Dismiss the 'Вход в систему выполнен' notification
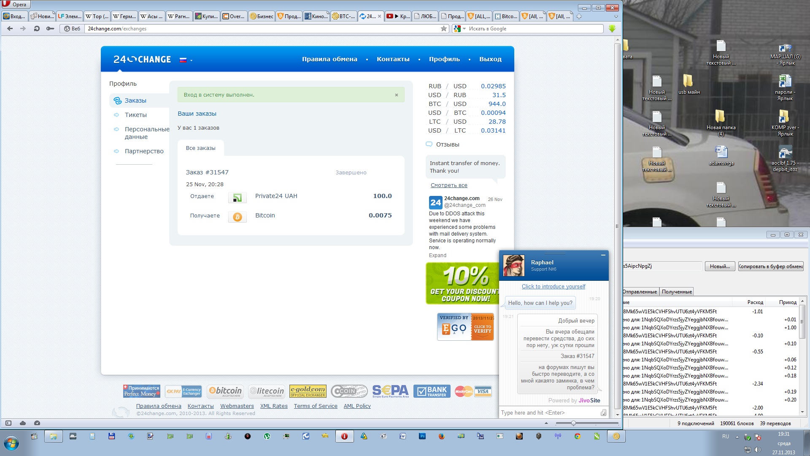The width and height of the screenshot is (810, 456). [397, 95]
